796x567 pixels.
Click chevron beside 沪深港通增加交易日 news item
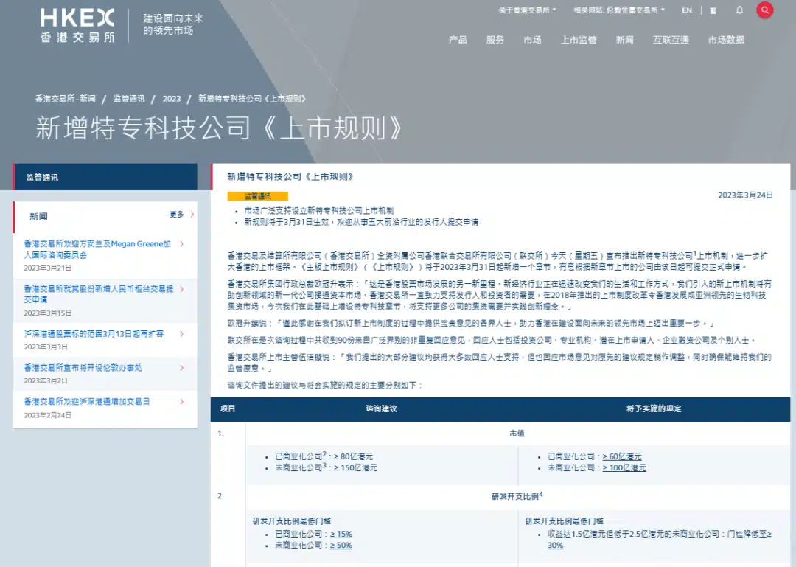click(x=182, y=401)
